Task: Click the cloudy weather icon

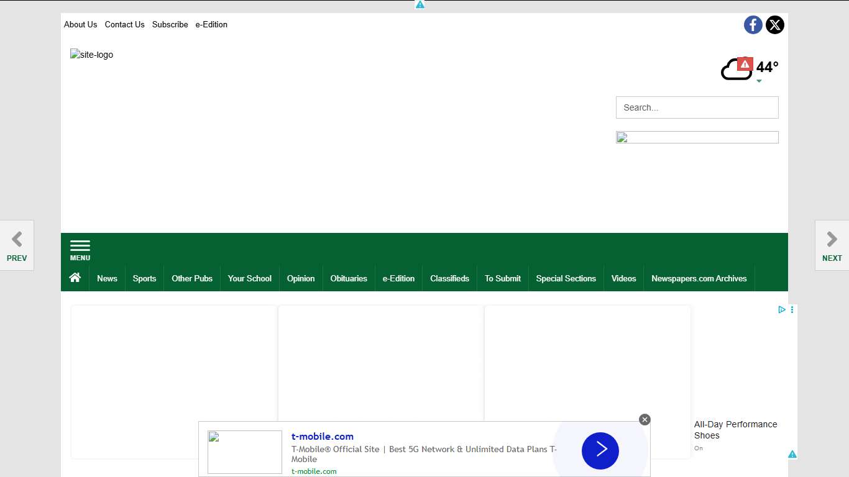Action: coord(735,69)
